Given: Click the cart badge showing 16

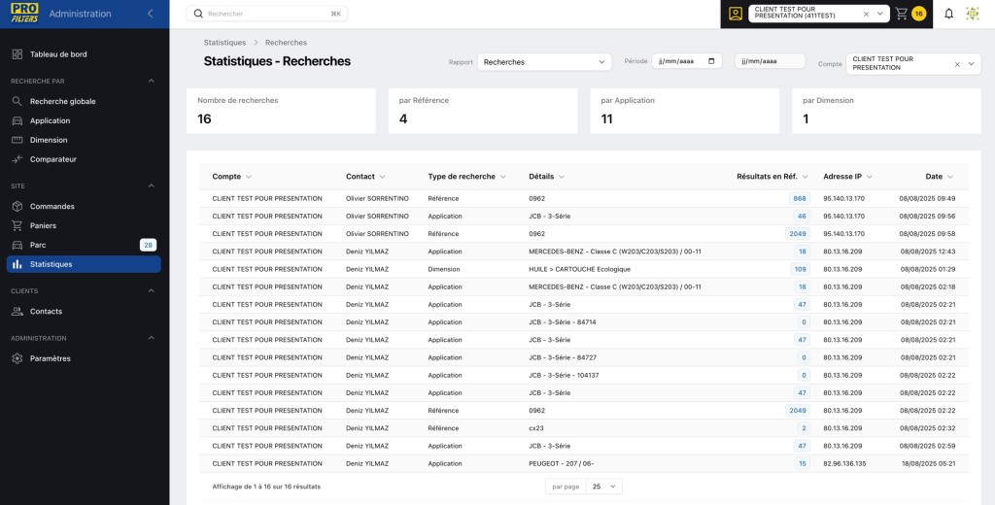Looking at the screenshot, I should 918,14.
